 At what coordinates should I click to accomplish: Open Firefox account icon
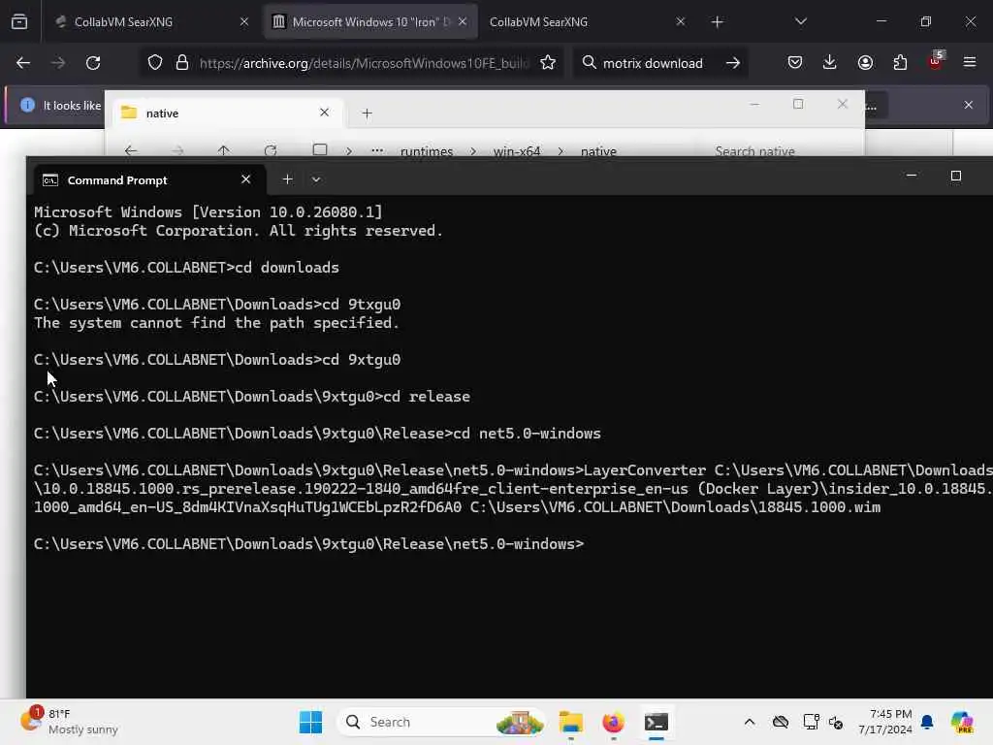point(865,63)
